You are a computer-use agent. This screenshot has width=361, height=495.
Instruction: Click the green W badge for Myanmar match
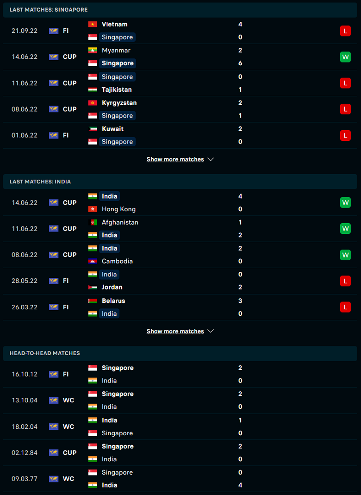345,57
